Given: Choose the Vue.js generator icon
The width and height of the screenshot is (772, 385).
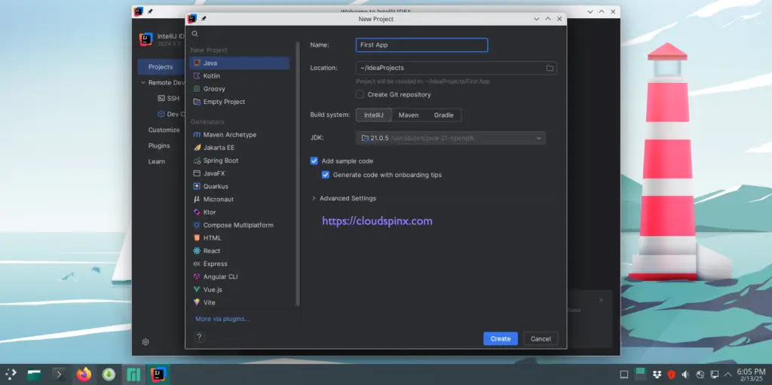Looking at the screenshot, I should [x=197, y=289].
